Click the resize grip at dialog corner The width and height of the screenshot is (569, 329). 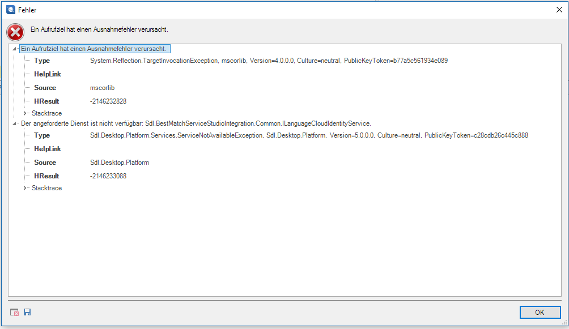click(x=564, y=322)
